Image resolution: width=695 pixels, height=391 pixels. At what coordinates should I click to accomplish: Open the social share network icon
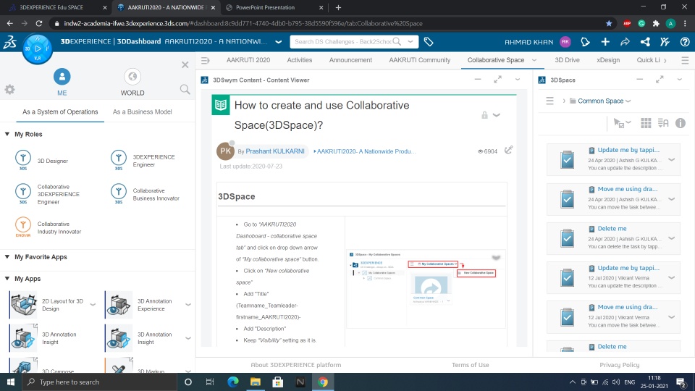point(645,42)
